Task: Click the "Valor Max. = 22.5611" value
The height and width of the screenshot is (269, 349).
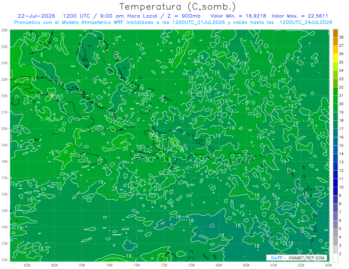Action: pos(300,16)
